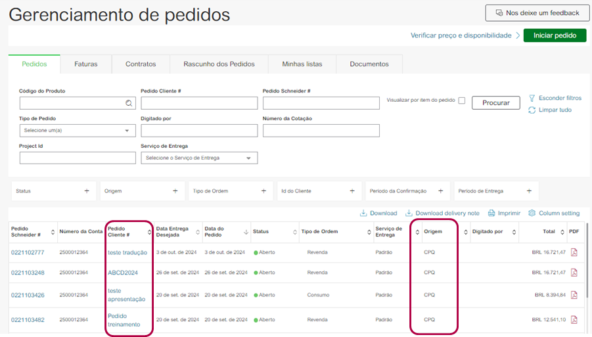
Task: Open PDF for order 0221103482
Action: point(574,320)
